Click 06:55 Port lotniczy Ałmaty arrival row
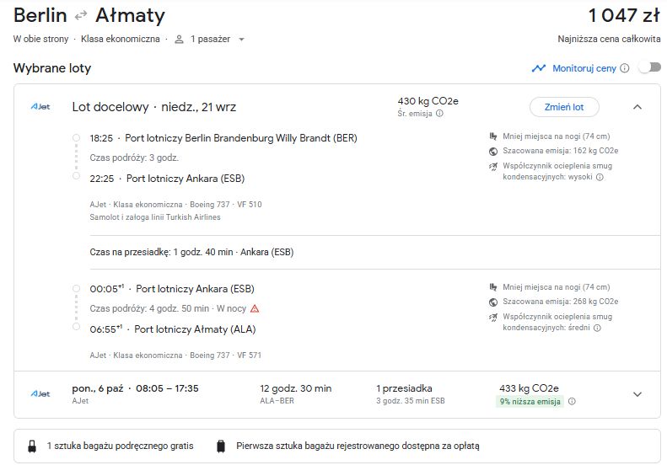This screenshot has width=667, height=465. coord(173,329)
